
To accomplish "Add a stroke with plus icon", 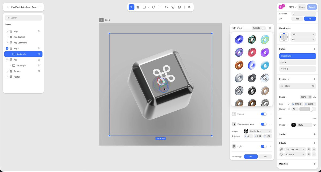I will pos(315,134).
